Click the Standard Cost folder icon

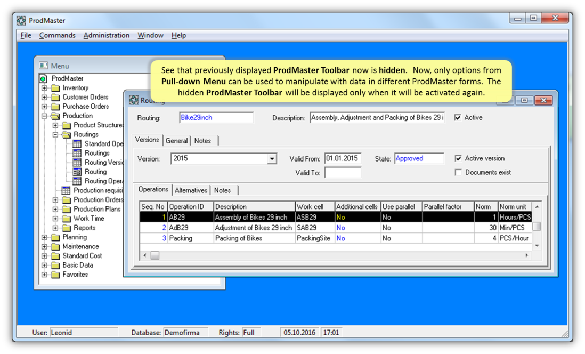[55, 256]
